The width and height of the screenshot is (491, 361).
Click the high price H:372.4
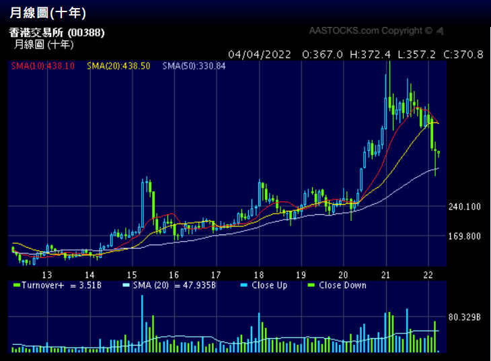(x=370, y=55)
